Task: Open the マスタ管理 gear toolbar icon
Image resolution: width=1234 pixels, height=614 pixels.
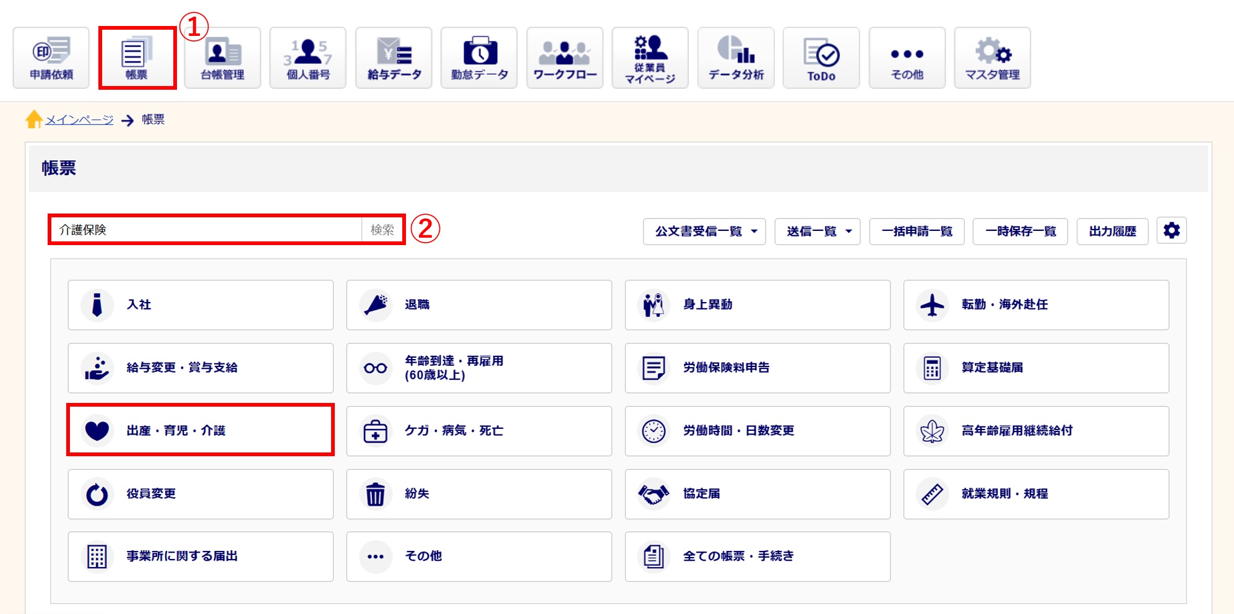Action: [993, 58]
